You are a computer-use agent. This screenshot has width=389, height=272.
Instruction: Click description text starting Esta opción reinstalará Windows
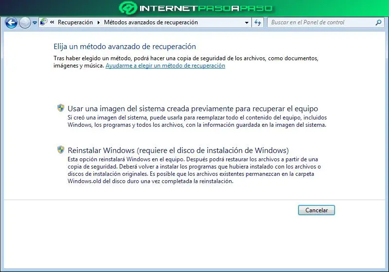(x=194, y=170)
